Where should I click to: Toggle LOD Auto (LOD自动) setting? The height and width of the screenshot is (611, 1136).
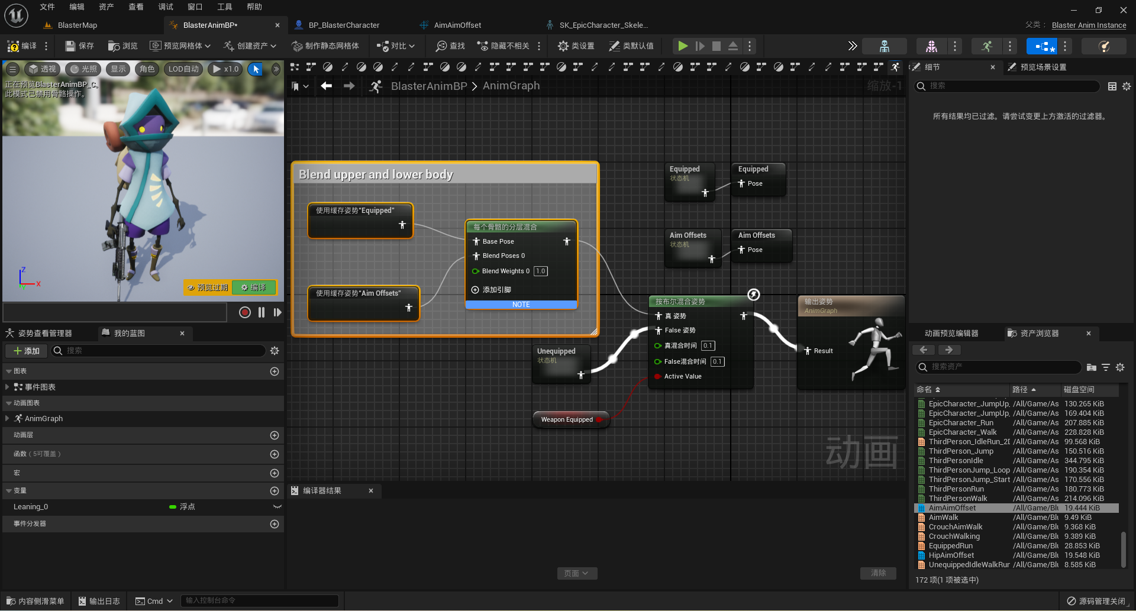[x=183, y=69]
